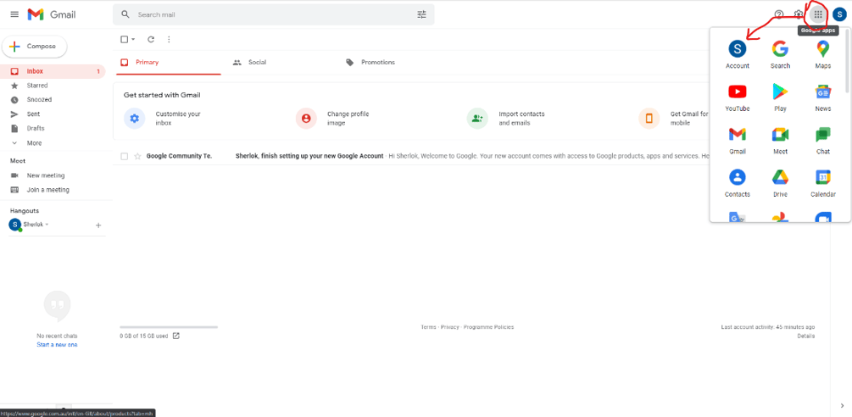Refresh the inbox
The width and height of the screenshot is (852, 417).
click(151, 39)
